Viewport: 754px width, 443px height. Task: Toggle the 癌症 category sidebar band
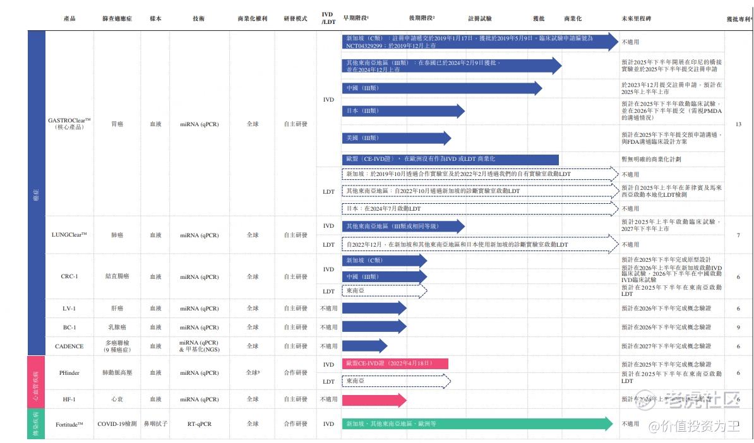pyautogui.click(x=32, y=189)
